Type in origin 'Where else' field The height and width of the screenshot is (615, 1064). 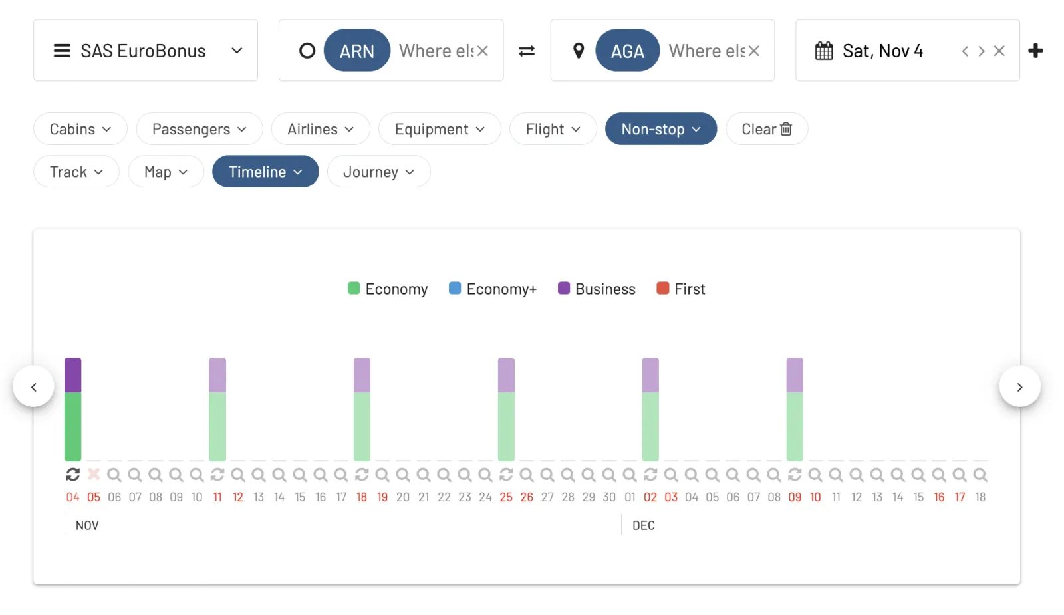436,51
